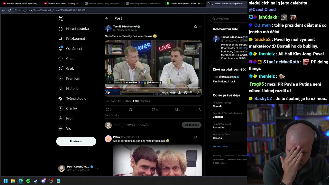Go back using the Post arrow
Screen dimensions: 329x185
(x=107, y=18)
